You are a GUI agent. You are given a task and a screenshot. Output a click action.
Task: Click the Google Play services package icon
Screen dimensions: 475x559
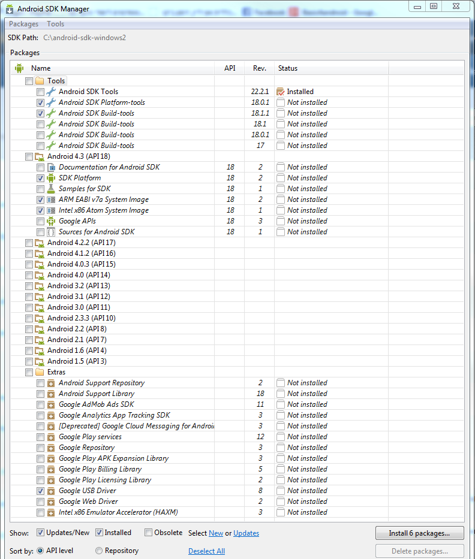pyautogui.click(x=51, y=437)
